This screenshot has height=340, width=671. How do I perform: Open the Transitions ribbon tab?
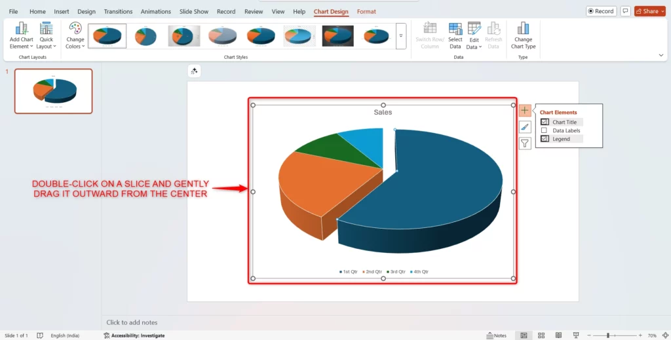coord(118,12)
